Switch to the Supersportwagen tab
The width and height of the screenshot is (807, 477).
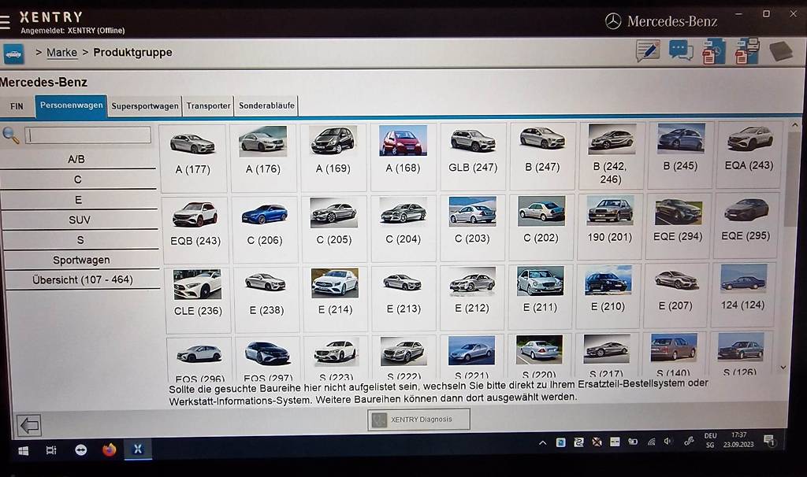[x=145, y=105]
